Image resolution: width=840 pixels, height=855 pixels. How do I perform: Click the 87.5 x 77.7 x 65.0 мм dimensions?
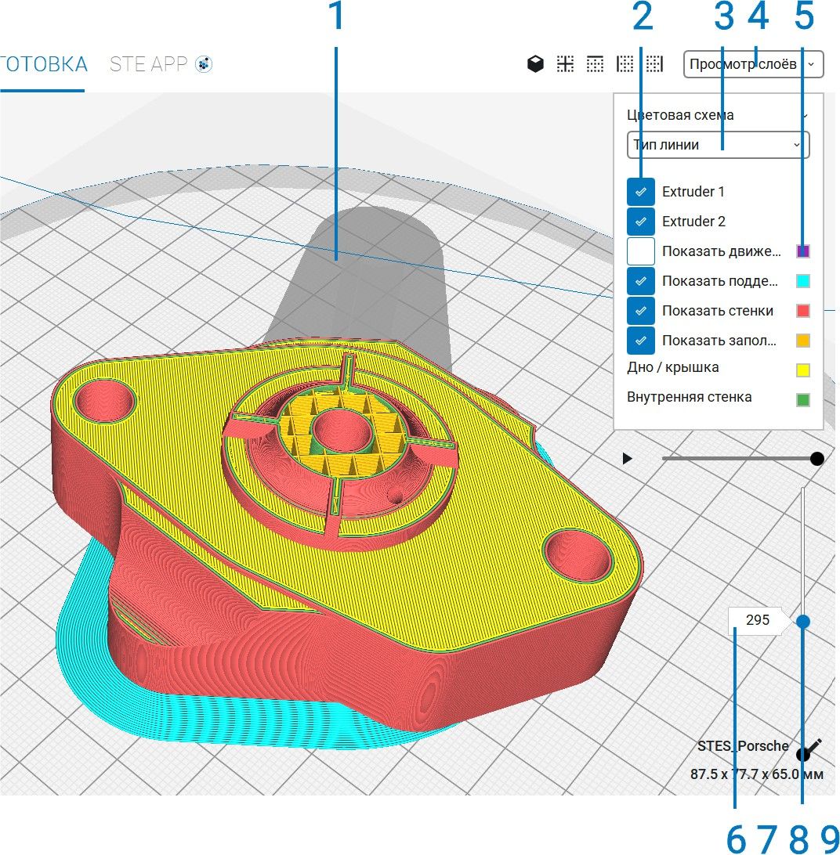pyautogui.click(x=756, y=774)
